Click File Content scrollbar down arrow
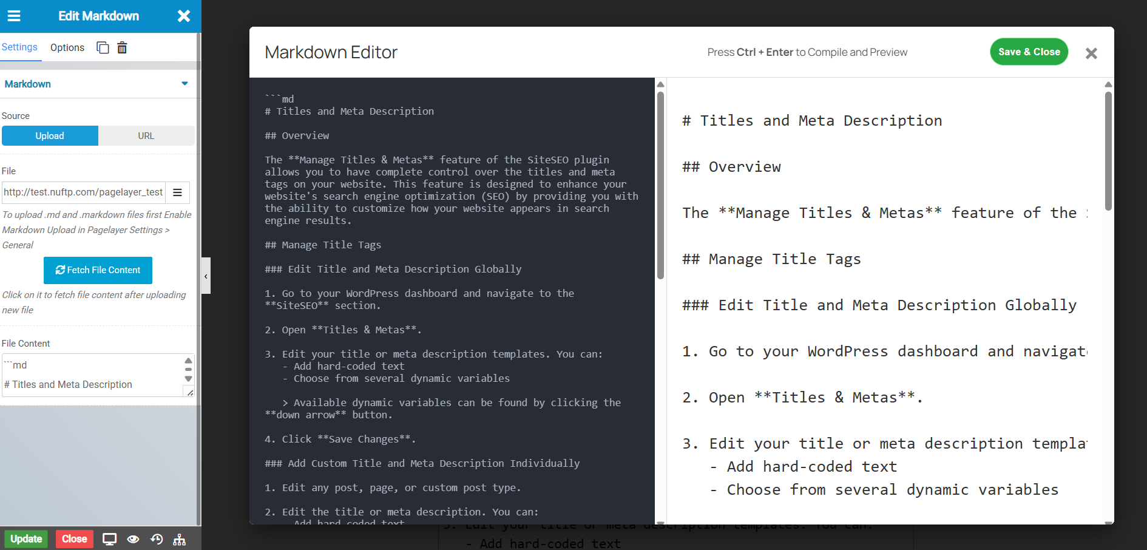Screen dimensions: 1147x550 189,379
